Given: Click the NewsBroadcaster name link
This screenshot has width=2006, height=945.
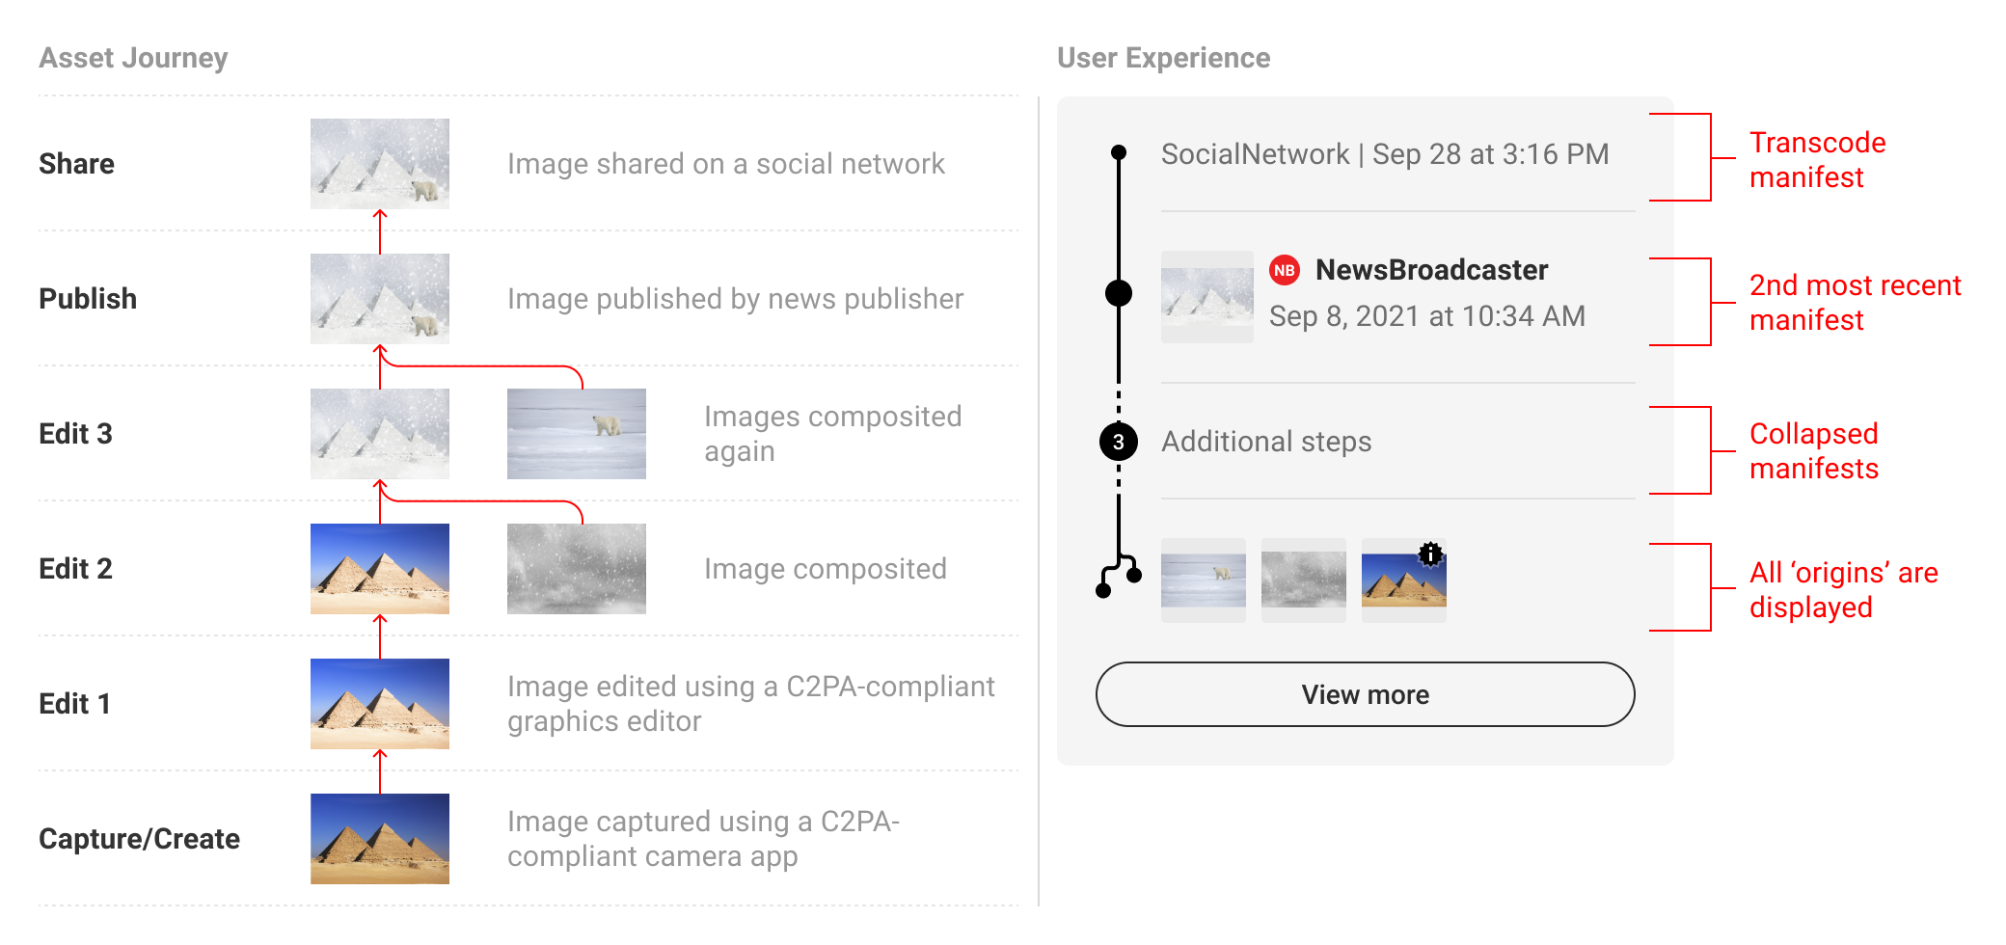Looking at the screenshot, I should [x=1432, y=270].
